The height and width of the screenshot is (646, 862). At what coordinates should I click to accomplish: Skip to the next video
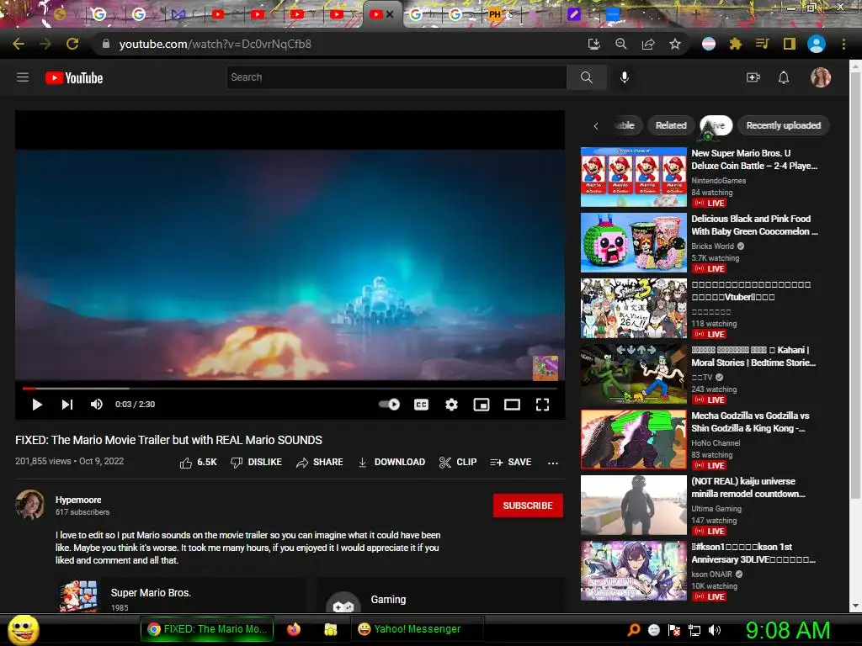coord(67,405)
